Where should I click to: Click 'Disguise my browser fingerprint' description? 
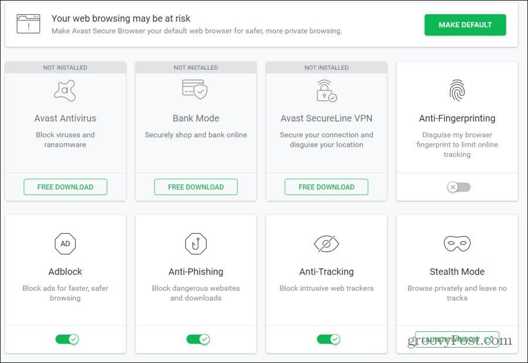[x=457, y=144]
